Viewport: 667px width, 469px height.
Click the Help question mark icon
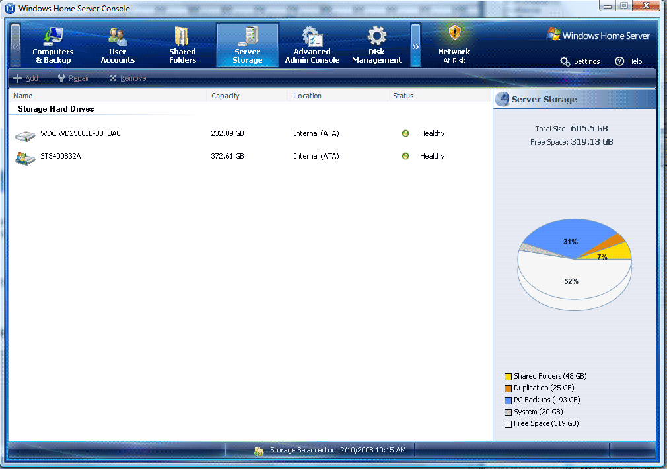[619, 61]
